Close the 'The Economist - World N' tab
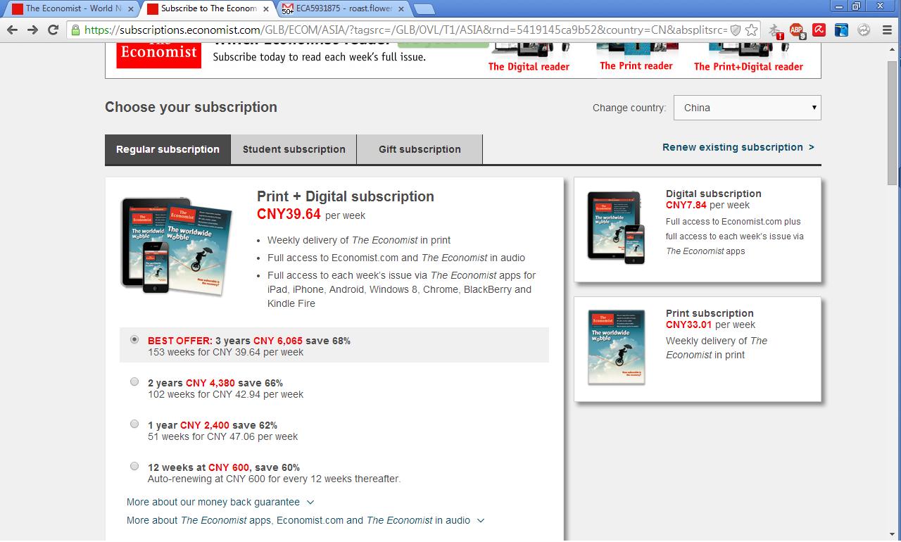This screenshot has height=542, width=901. (131, 9)
